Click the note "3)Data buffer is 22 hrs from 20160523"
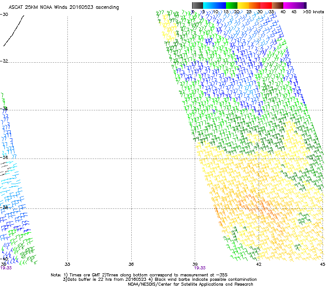Screen dimensions: 326x287 (x=104, y=279)
